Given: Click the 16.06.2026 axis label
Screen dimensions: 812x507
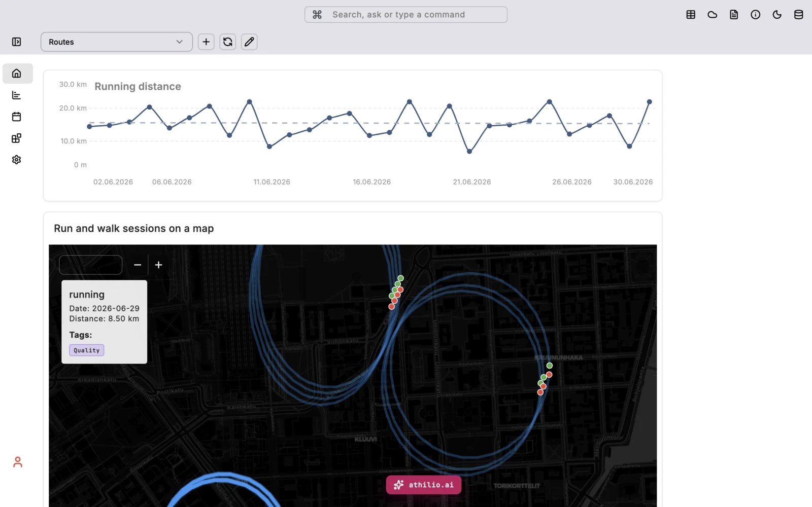Looking at the screenshot, I should 372,182.
